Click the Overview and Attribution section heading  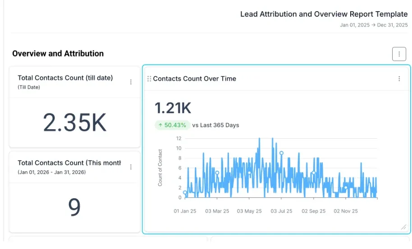[58, 54]
